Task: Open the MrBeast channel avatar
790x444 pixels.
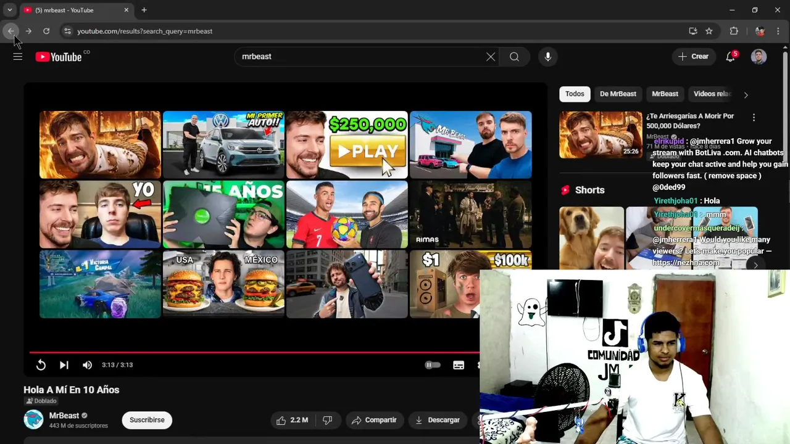Action: [x=33, y=419]
